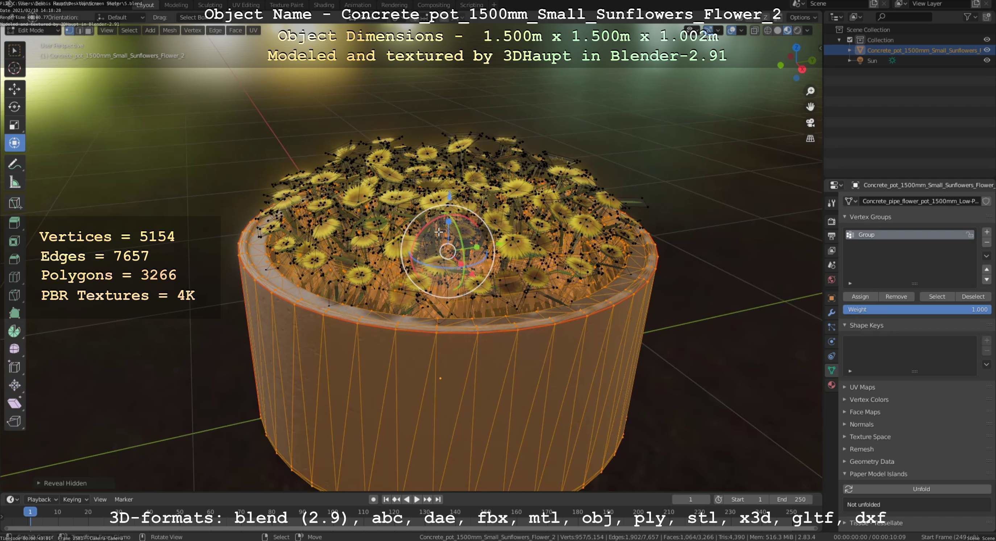Click the zoom magnifier viewport icon
This screenshot has height=541, width=996.
tap(810, 91)
